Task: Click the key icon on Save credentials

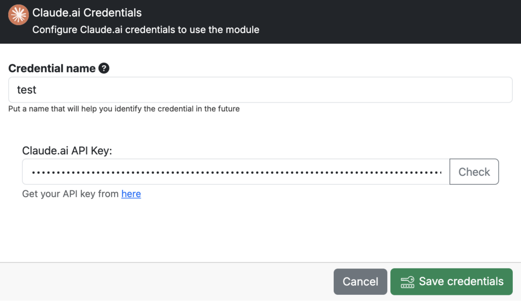Action: coord(407,282)
